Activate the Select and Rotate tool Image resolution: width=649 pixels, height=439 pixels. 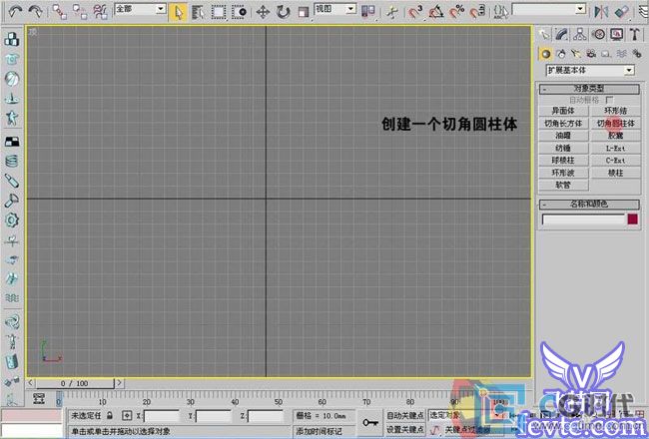click(284, 12)
